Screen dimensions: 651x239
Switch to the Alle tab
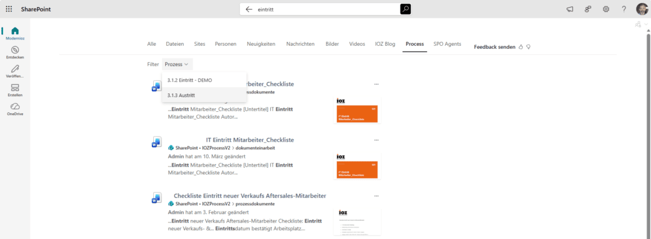click(151, 44)
